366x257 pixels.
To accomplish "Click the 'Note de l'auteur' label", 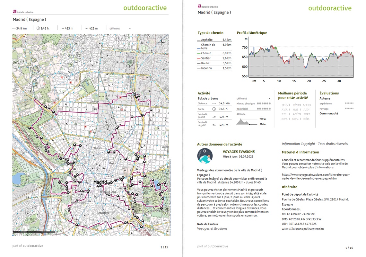I will coord(208,224).
